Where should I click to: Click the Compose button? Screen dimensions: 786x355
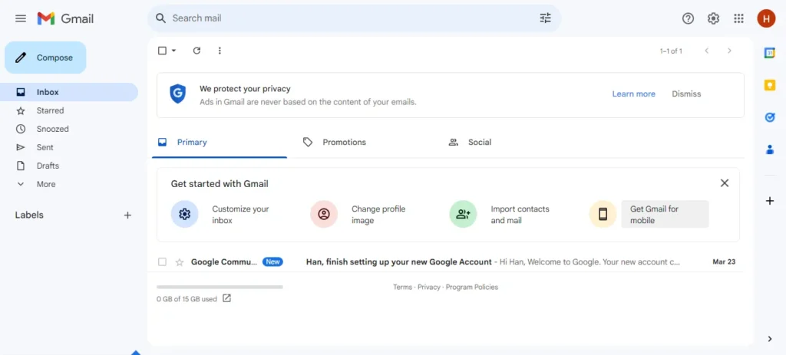coord(45,58)
